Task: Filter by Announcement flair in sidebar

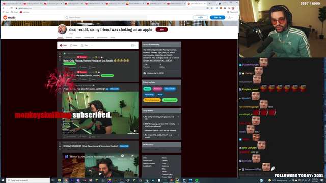Action: pyautogui.click(x=170, y=100)
